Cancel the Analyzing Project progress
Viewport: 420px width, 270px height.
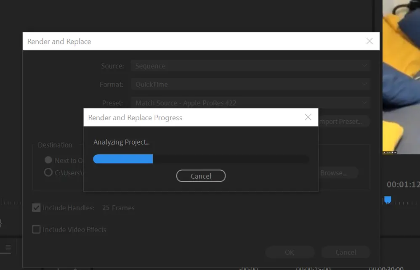201,176
